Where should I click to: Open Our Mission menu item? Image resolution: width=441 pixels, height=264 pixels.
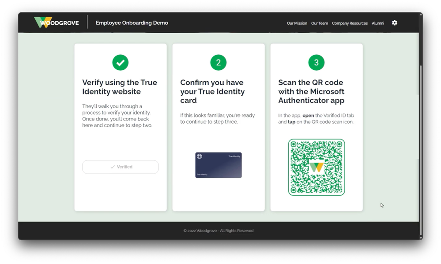pyautogui.click(x=297, y=23)
